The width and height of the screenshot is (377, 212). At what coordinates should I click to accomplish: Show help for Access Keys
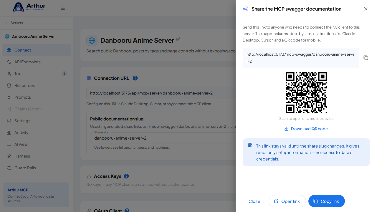126,176
